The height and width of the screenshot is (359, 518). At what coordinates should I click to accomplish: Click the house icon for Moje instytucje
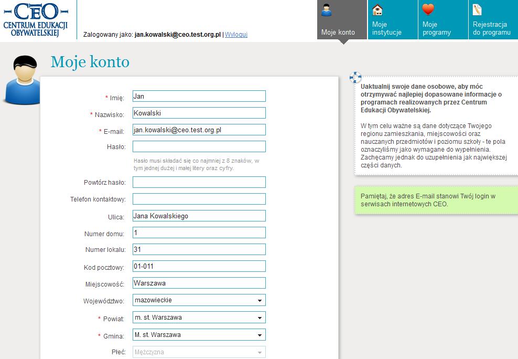pyautogui.click(x=377, y=10)
